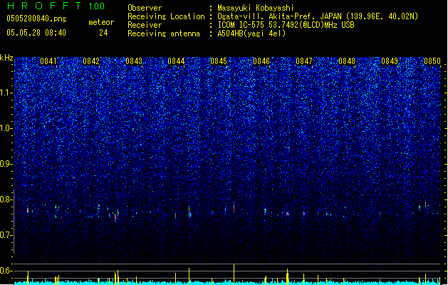Click the tallest yellow spike below 0845
Viewport: 448px width, 285px height.
234,274
